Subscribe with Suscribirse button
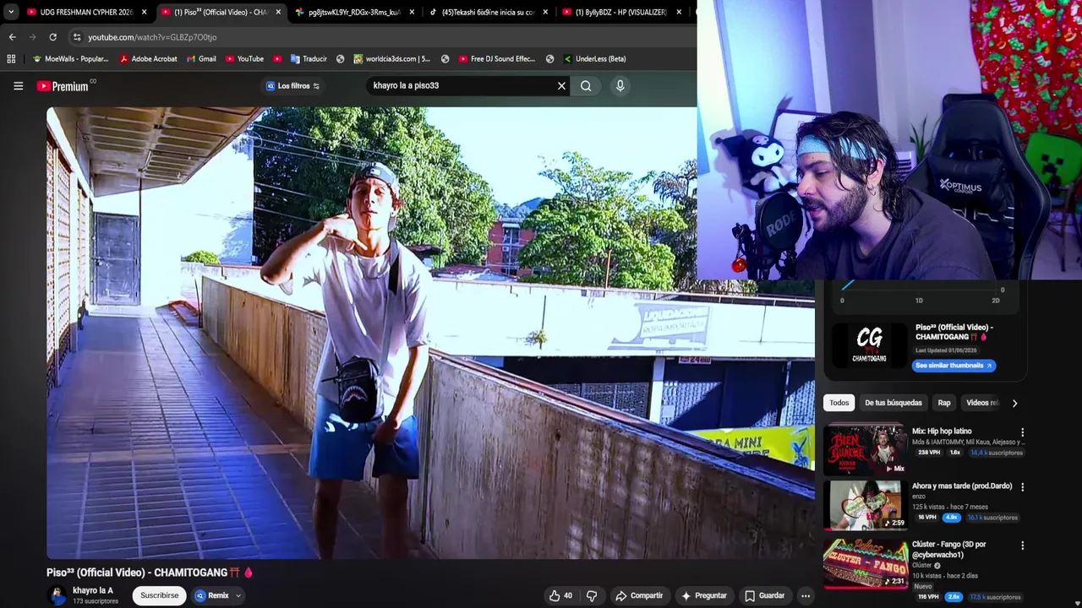Image resolution: width=1082 pixels, height=608 pixels. click(x=159, y=595)
